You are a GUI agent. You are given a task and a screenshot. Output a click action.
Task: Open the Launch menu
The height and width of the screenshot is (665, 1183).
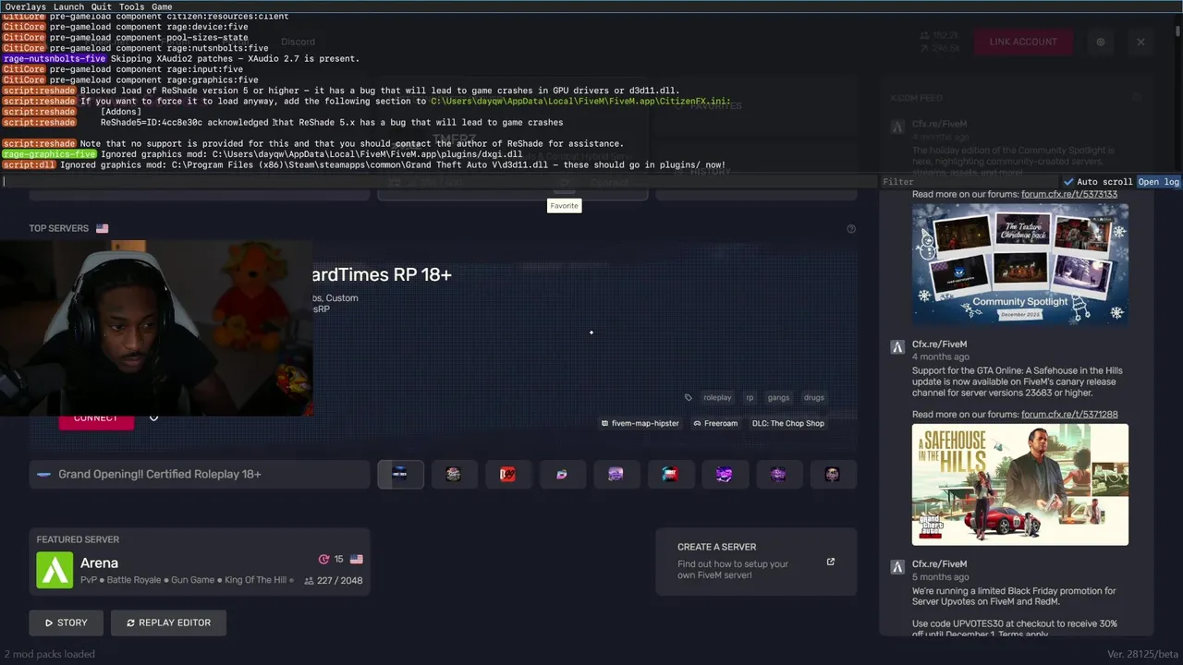click(68, 6)
